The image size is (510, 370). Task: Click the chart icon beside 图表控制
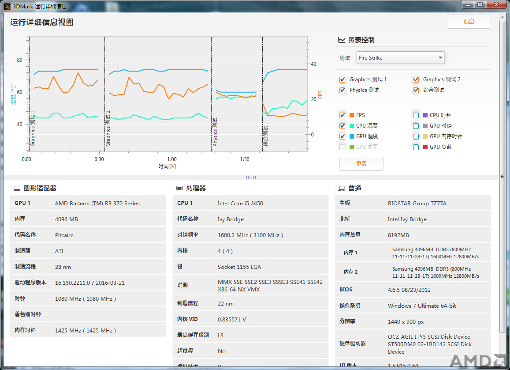(342, 40)
